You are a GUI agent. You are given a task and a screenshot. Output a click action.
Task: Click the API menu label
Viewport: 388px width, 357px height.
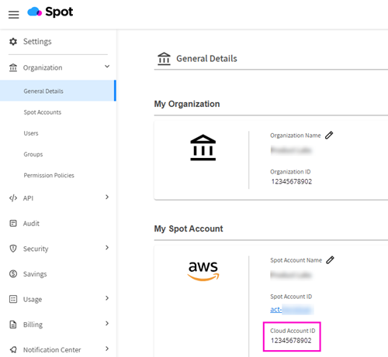(28, 198)
